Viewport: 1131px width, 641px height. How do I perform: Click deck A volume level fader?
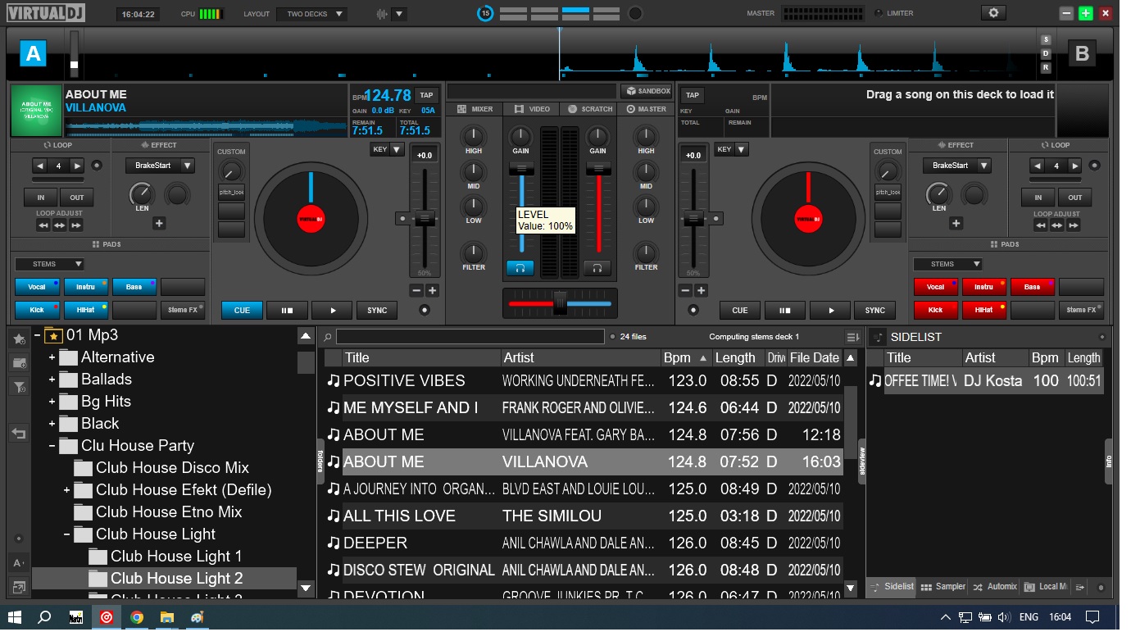coord(520,167)
